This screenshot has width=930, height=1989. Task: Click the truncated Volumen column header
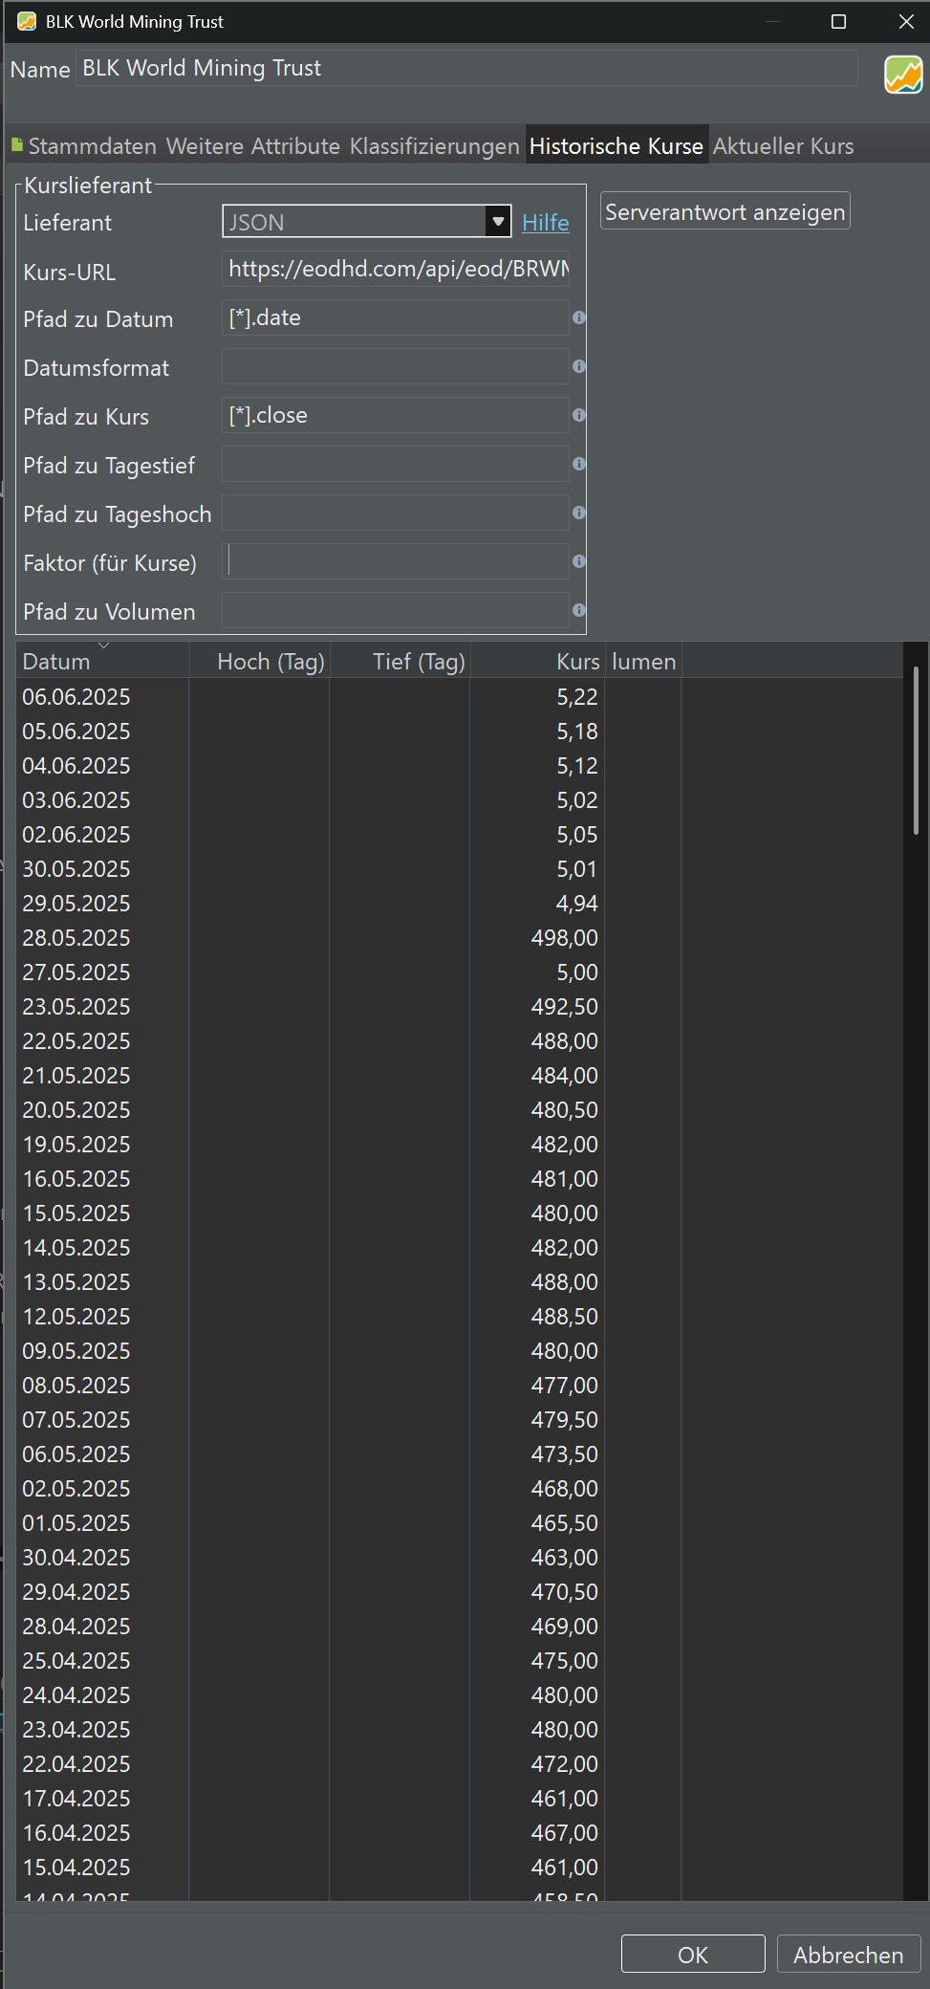643,661
